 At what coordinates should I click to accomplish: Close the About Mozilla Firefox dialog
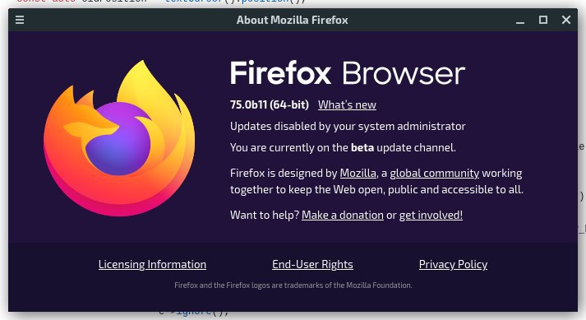566,20
